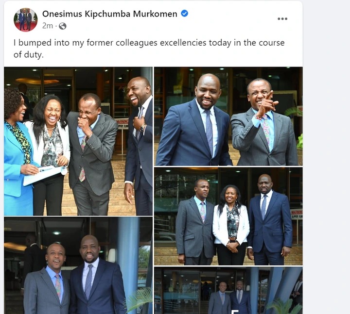The height and width of the screenshot is (314, 350).
Task: Click the woman in white blazer posing
Action: [231, 225]
